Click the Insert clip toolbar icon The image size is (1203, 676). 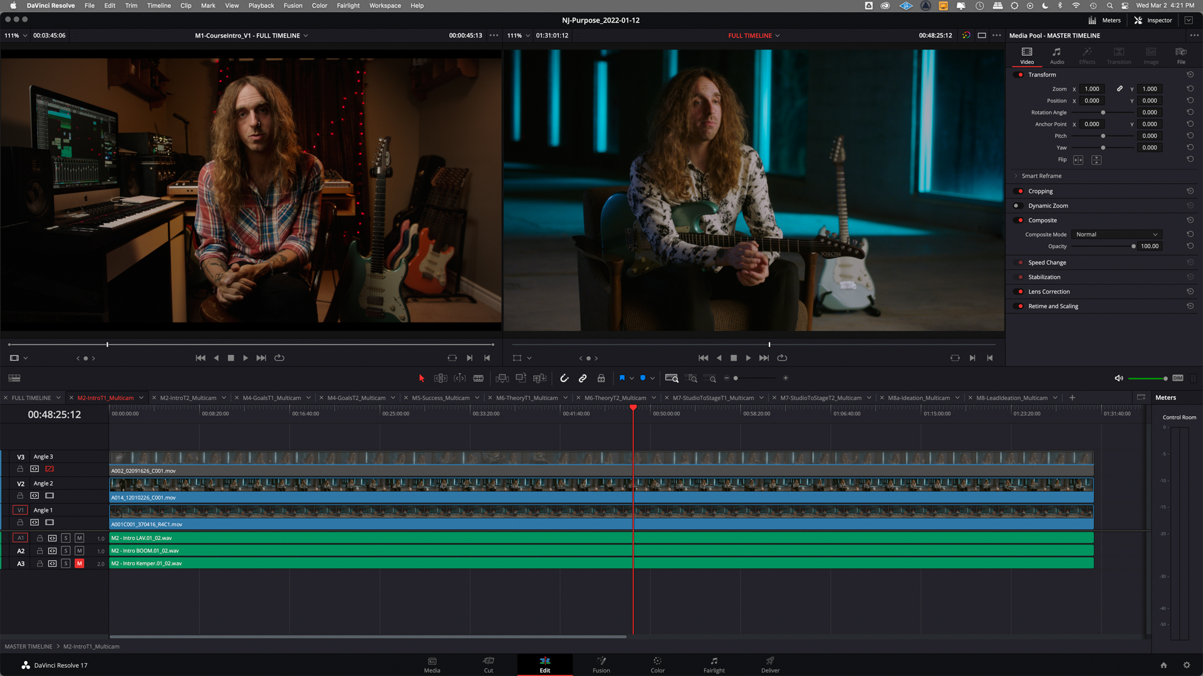click(502, 378)
